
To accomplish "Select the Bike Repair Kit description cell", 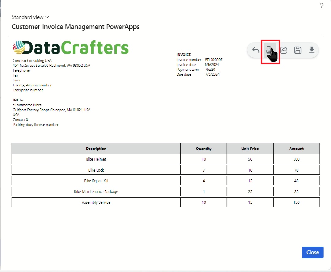I will point(96,181).
